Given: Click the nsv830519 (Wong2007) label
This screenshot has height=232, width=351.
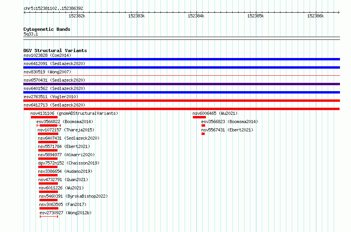Looking at the screenshot, I should [47, 72].
